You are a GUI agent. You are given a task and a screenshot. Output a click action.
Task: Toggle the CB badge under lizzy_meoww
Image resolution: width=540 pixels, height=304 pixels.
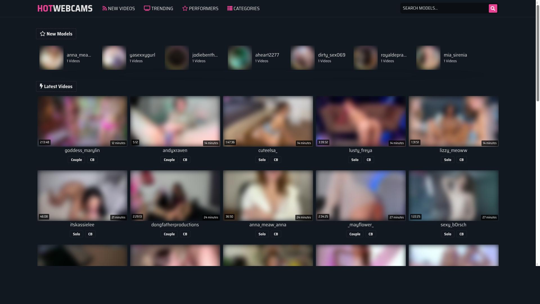[x=461, y=160]
